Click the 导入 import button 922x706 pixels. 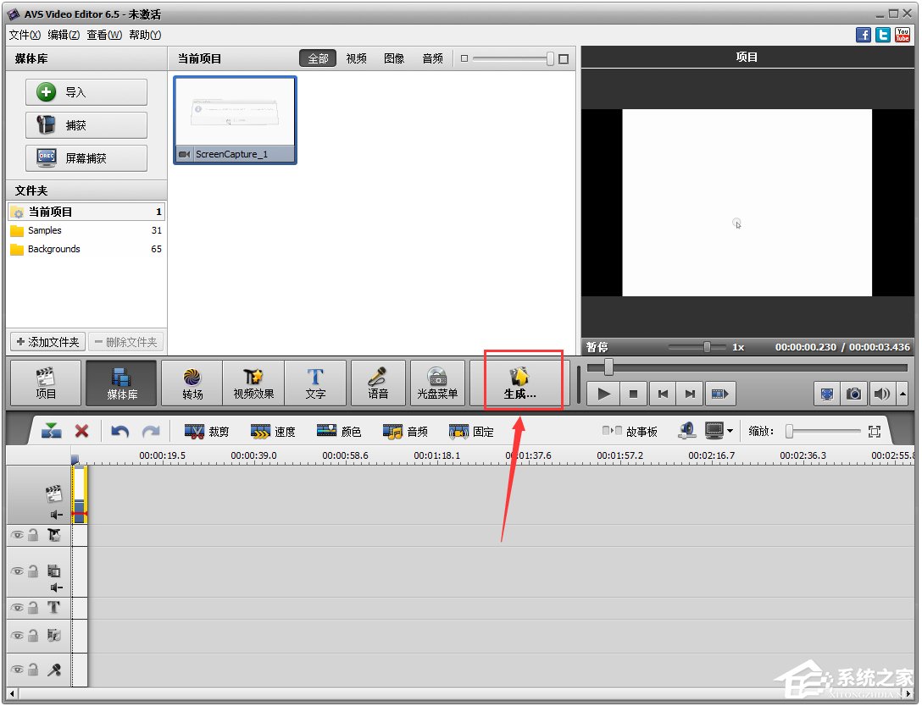point(86,92)
